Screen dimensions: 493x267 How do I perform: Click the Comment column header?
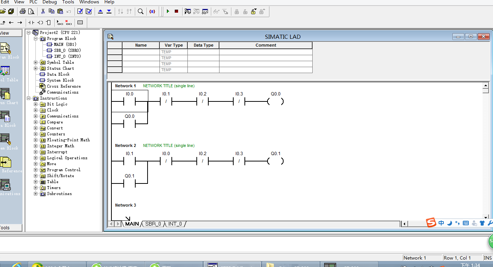click(266, 45)
